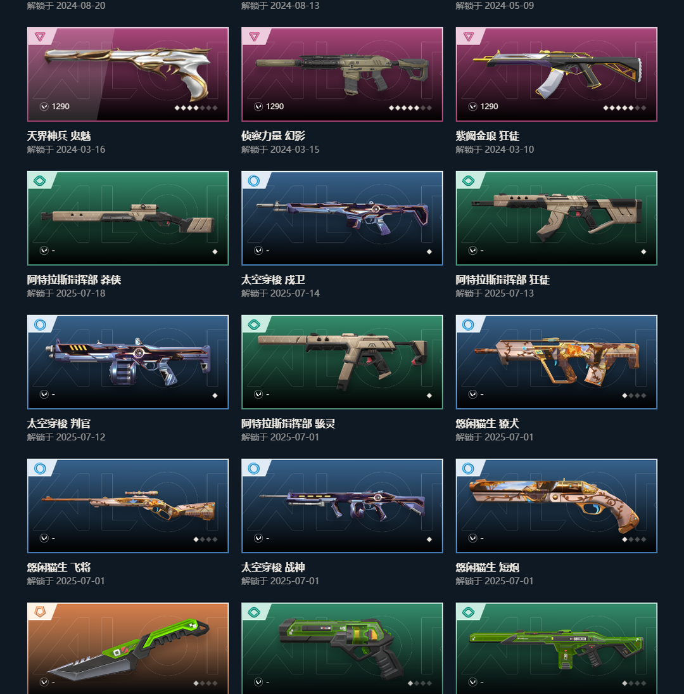Image resolution: width=684 pixels, height=694 pixels.
Task: Click the blue tier icon on 太空穿梭 戍卫 card
Action: point(254,181)
